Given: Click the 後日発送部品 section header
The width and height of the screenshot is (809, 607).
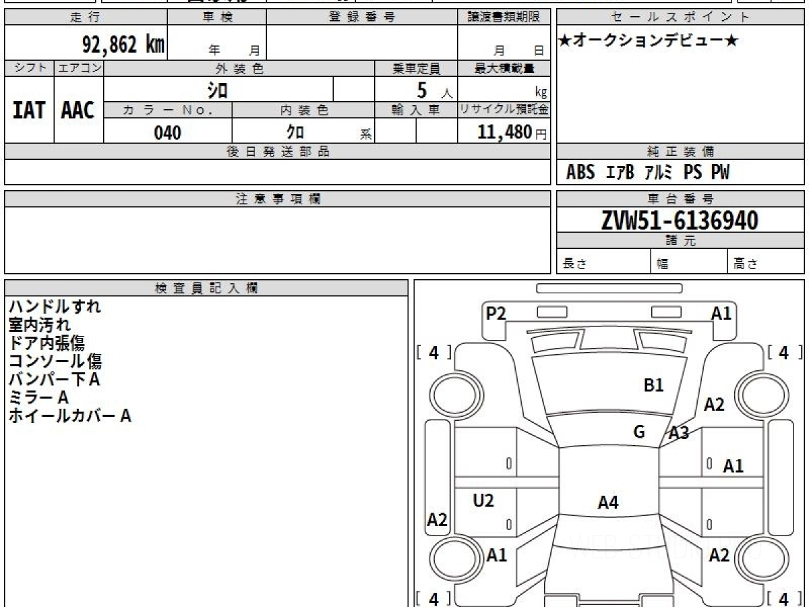Looking at the screenshot, I should (277, 152).
